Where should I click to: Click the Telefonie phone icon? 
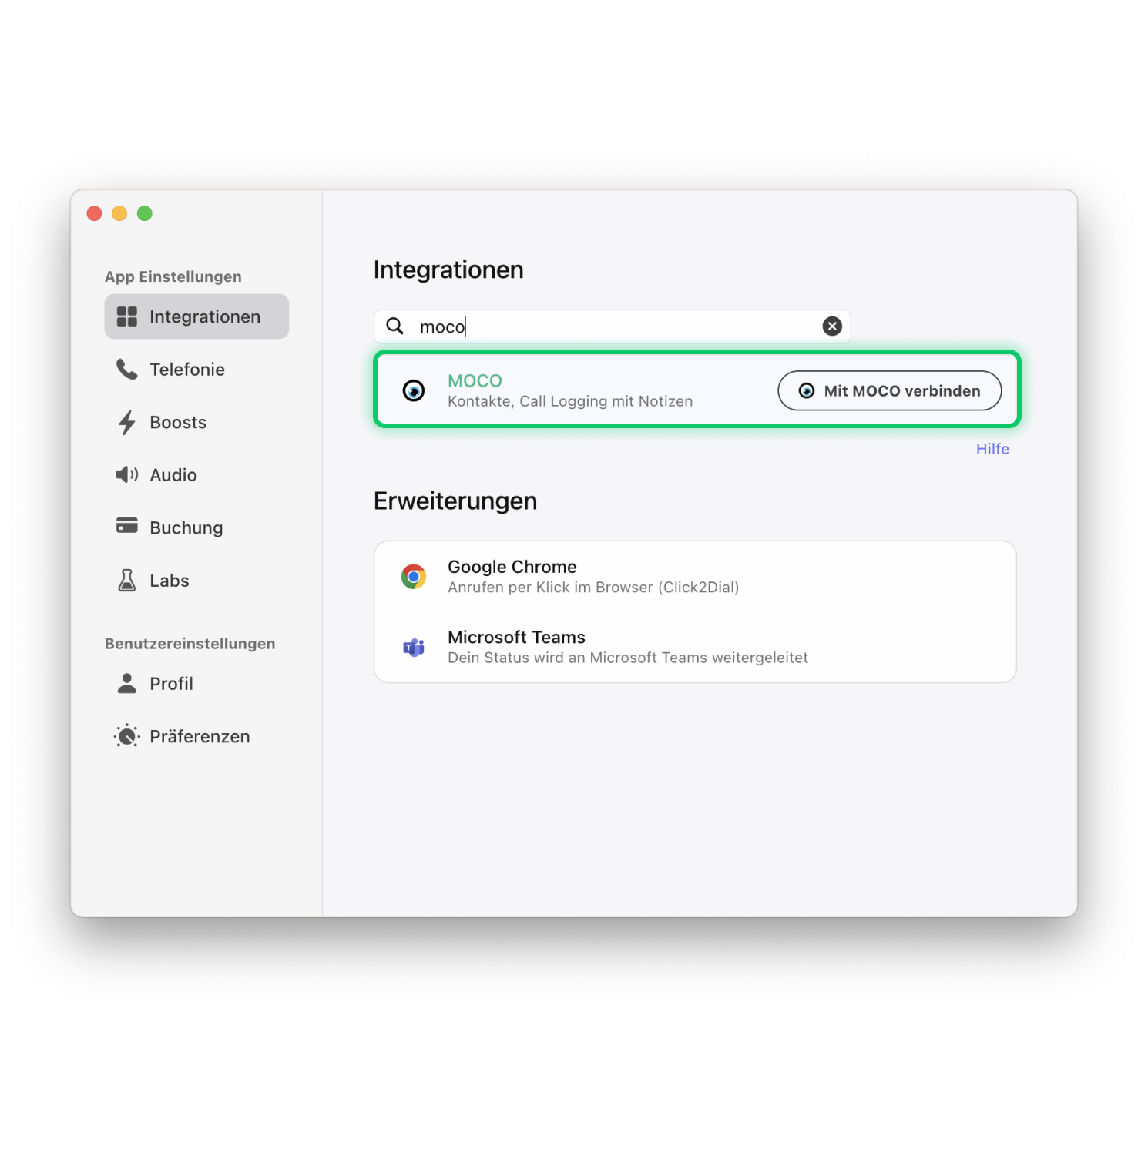click(x=126, y=370)
